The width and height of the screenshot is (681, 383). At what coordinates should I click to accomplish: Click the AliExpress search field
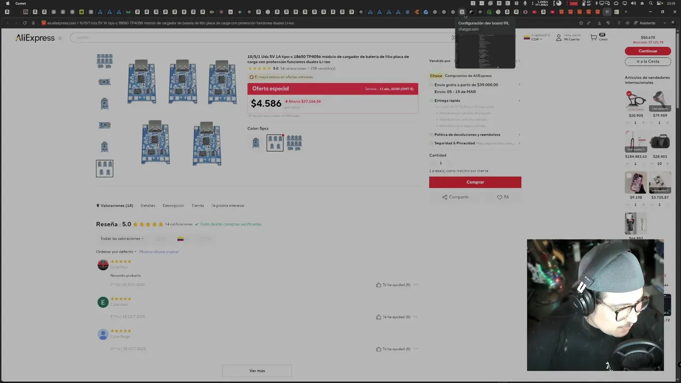tap(263, 37)
